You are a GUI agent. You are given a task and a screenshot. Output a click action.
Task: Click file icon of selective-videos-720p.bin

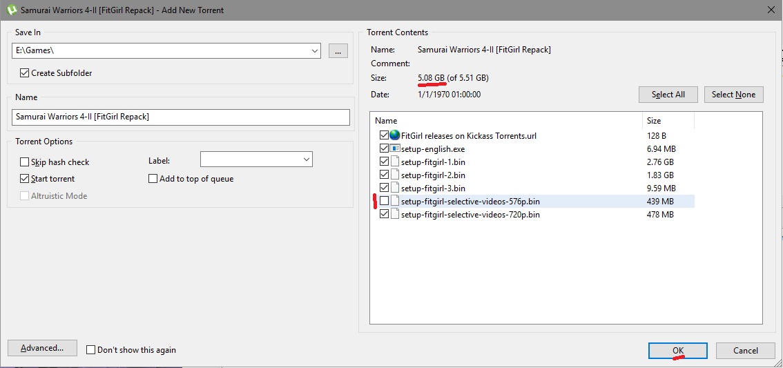[x=394, y=215]
